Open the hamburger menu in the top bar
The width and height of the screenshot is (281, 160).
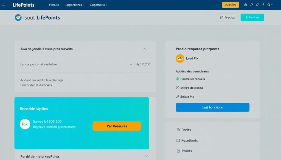[4, 5]
